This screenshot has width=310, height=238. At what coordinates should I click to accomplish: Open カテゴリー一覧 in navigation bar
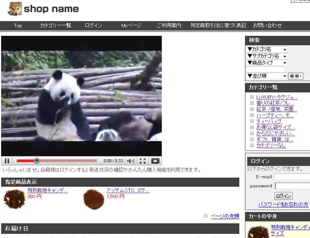pyautogui.click(x=55, y=26)
